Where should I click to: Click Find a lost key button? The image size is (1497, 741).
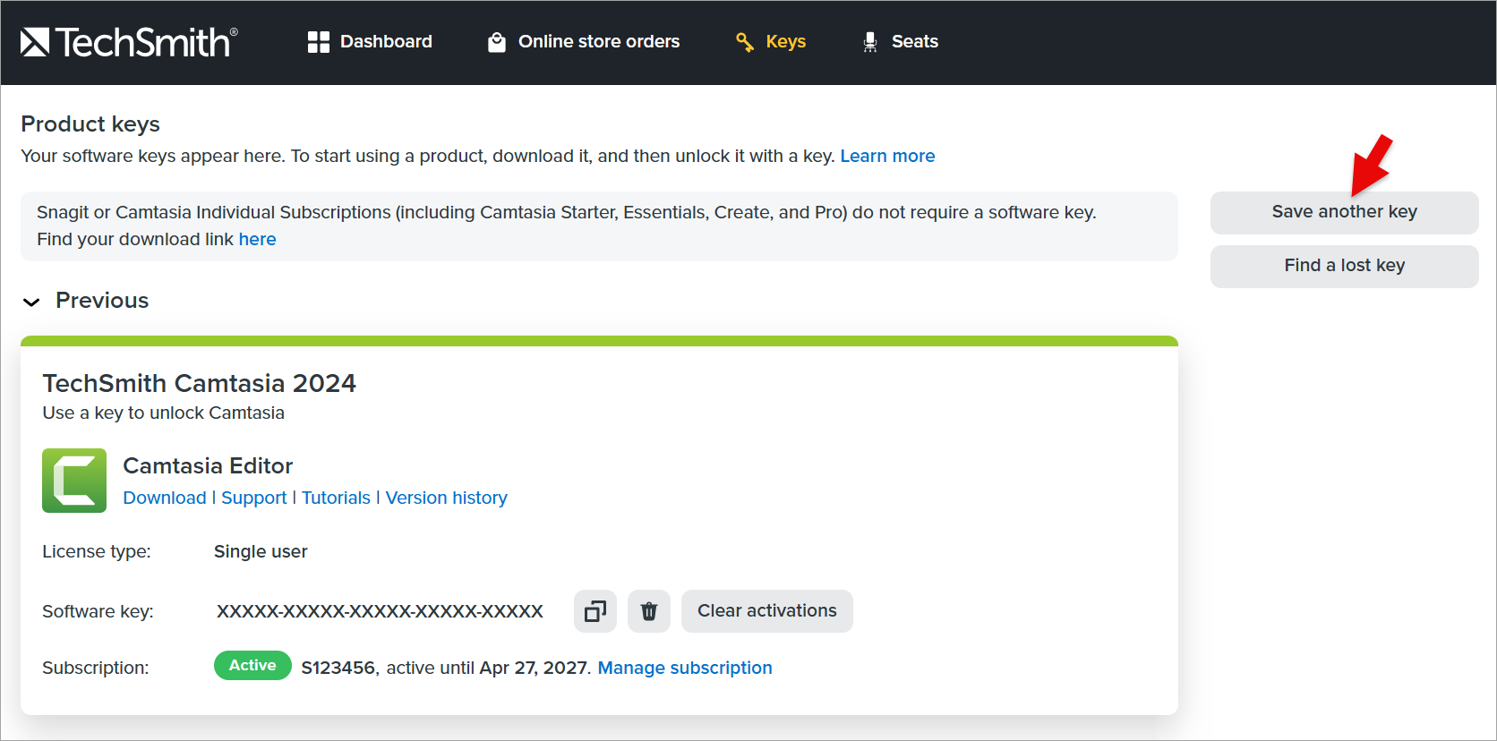tap(1345, 267)
